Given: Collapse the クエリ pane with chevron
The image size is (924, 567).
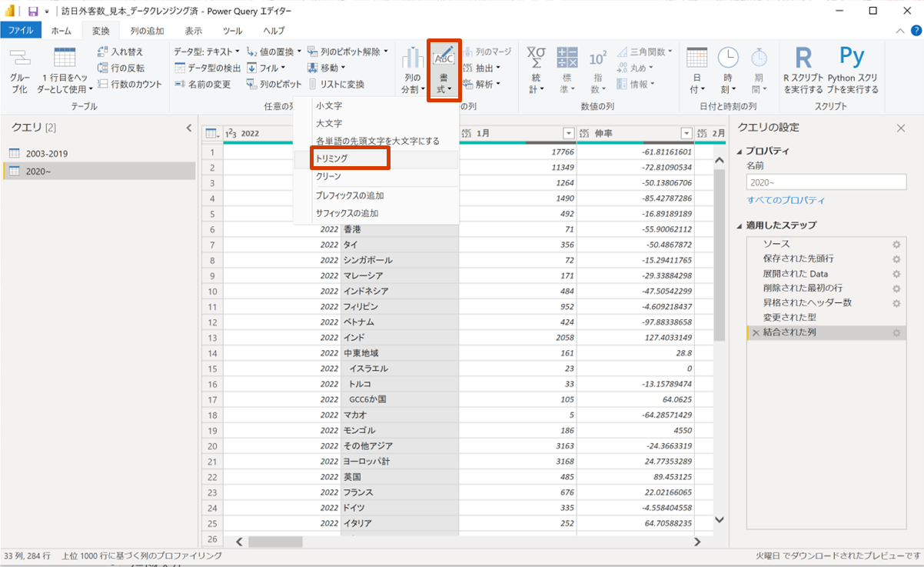Looking at the screenshot, I should tap(190, 128).
